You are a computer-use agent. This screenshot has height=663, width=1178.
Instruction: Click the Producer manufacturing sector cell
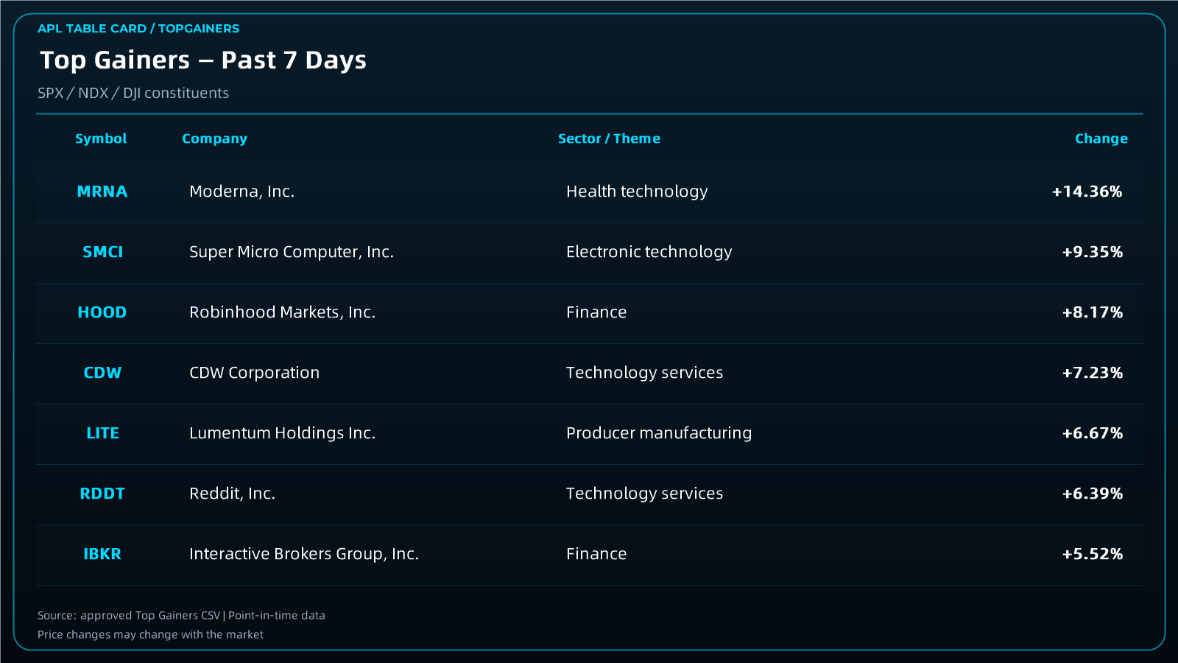pos(659,433)
